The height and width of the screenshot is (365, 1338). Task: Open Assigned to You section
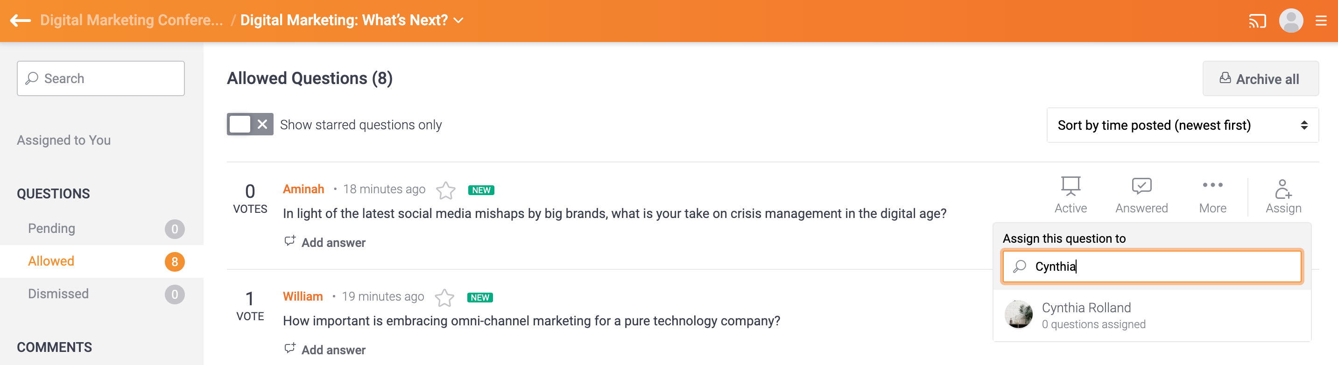[63, 140]
